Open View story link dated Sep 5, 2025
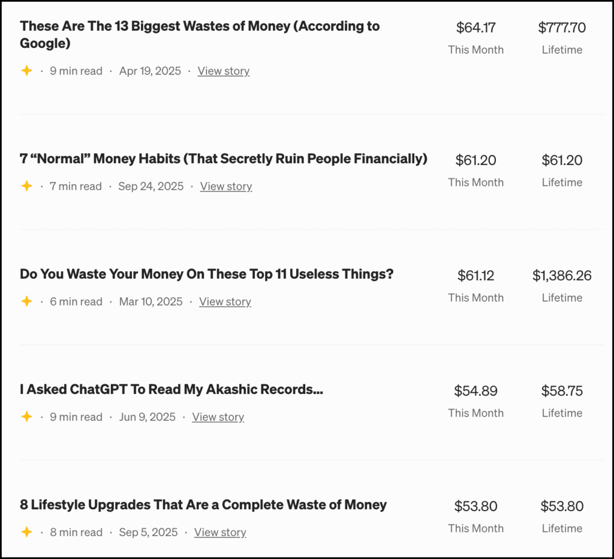The height and width of the screenshot is (559, 614). [220, 532]
